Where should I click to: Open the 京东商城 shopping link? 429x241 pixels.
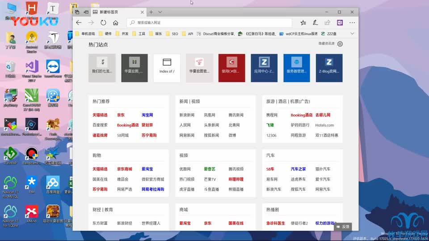tap(125, 169)
